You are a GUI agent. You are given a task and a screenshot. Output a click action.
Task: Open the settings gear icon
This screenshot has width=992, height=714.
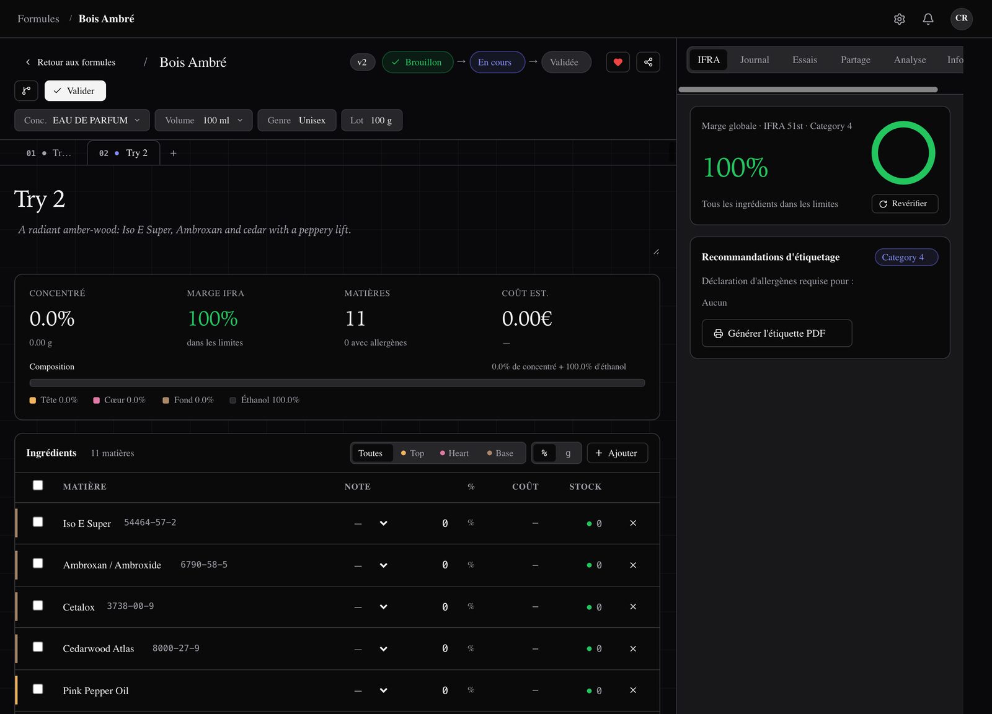point(899,19)
